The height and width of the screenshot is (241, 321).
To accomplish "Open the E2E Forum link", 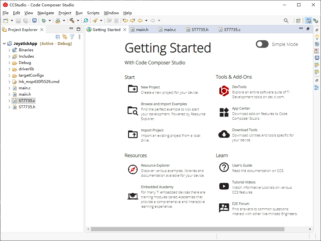I will tap(241, 204).
